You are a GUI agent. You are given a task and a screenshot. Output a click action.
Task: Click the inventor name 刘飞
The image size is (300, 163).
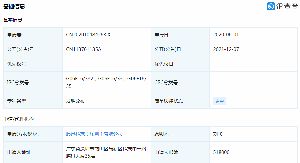(x=218, y=134)
